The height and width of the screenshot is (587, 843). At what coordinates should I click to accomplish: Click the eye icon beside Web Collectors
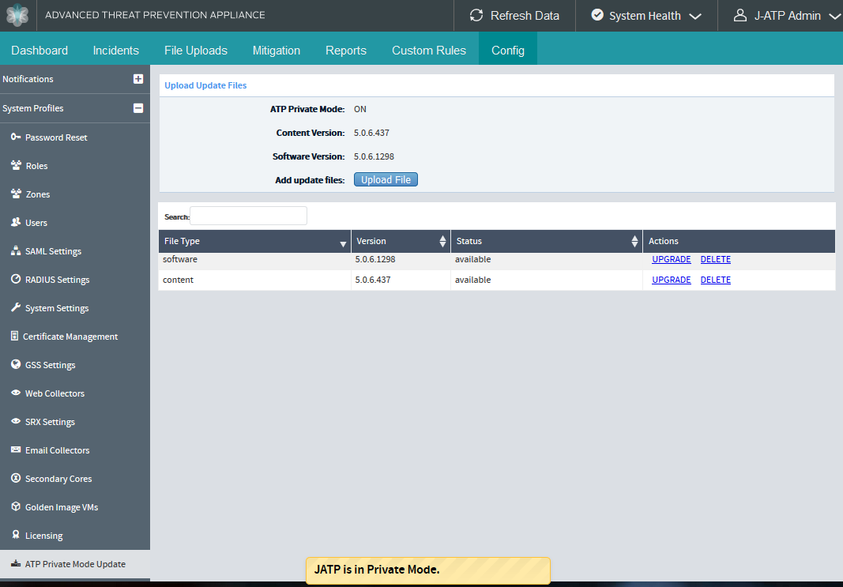pos(16,393)
